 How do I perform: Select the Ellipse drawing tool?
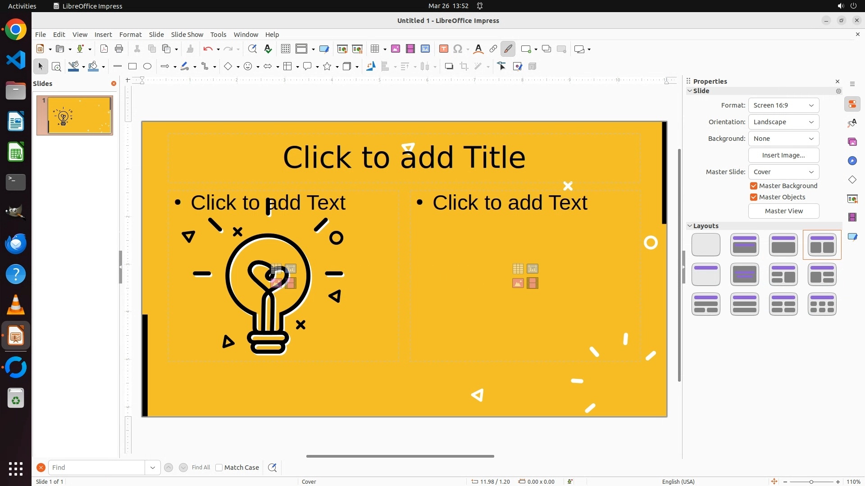click(147, 67)
